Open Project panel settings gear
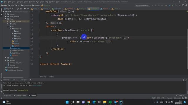This screenshot has width=188, height=105. [x=25, y=9]
